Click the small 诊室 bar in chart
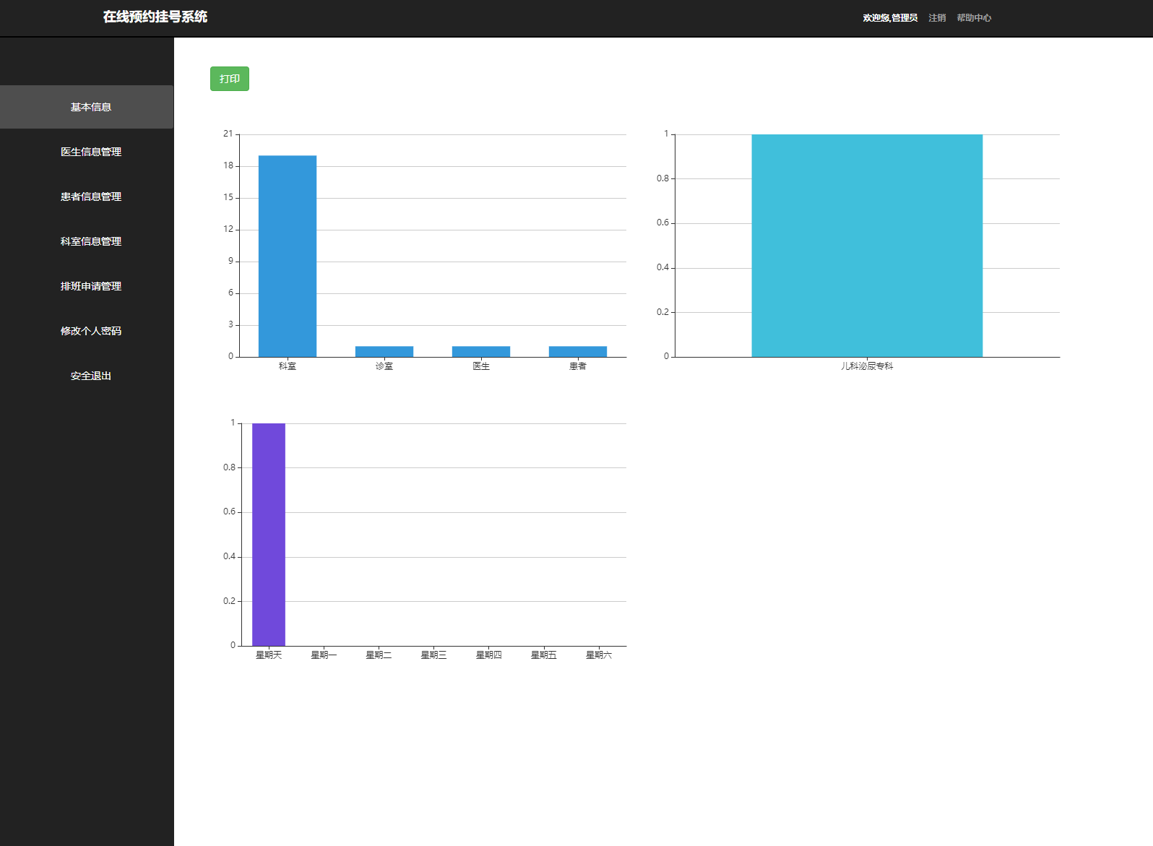Screen dimensions: 1153x846 tap(384, 352)
